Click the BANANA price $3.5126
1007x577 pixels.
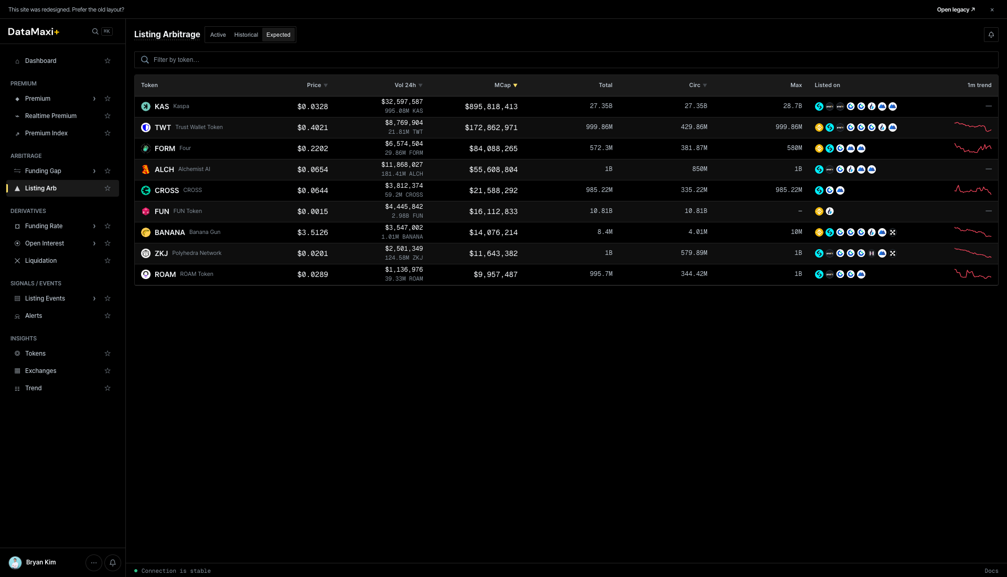[313, 232]
